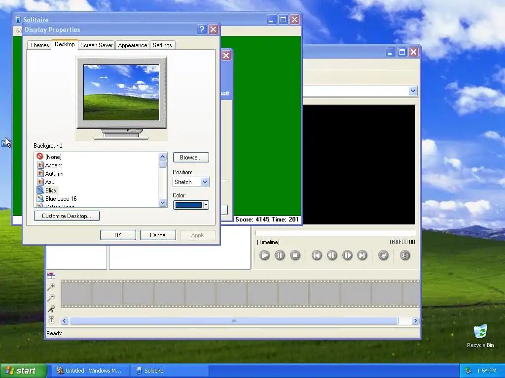Click the preview seek bar in Movie Maker
The width and height of the screenshot is (505, 378).
point(335,232)
